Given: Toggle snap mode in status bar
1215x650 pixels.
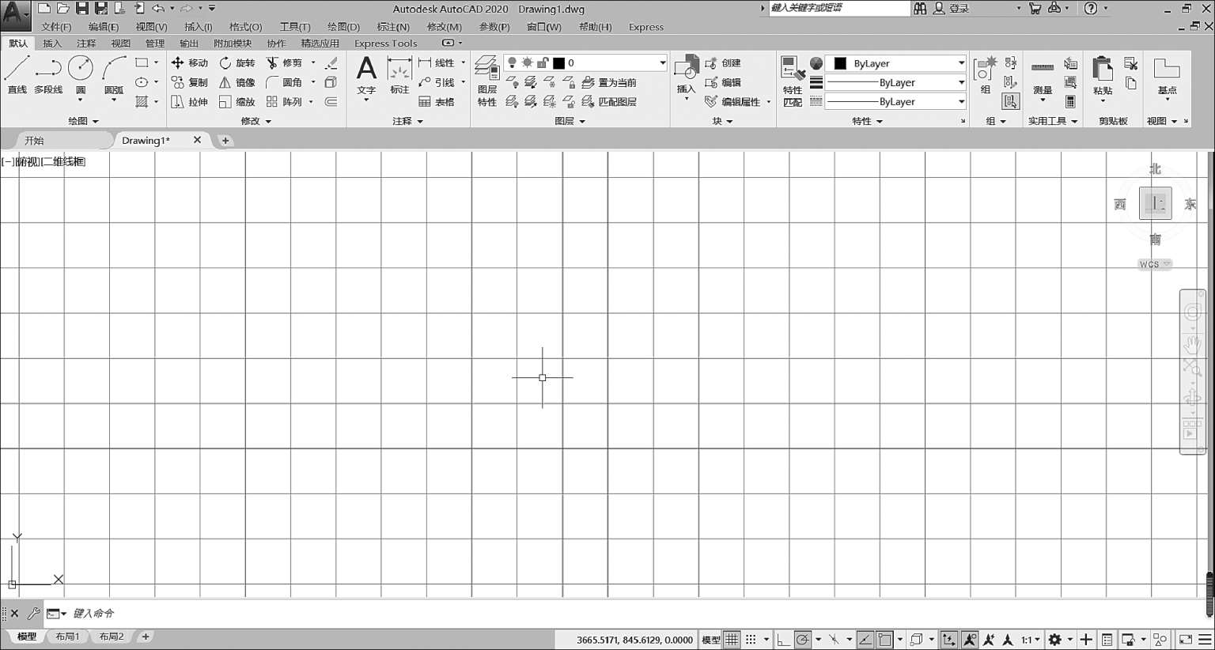Looking at the screenshot, I should point(751,640).
